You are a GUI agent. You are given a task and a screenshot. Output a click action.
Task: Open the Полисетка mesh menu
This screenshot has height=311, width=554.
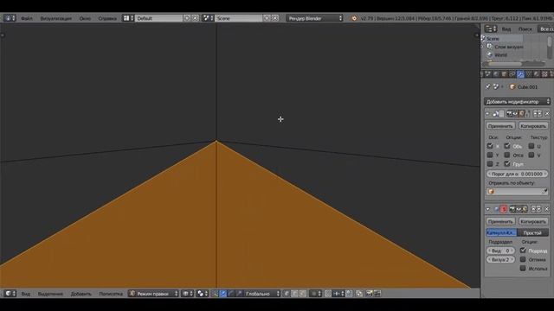(x=111, y=294)
